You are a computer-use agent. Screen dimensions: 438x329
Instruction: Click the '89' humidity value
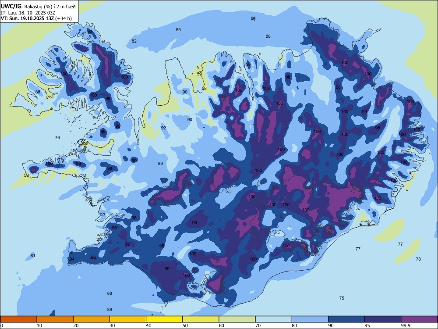coord(160,163)
